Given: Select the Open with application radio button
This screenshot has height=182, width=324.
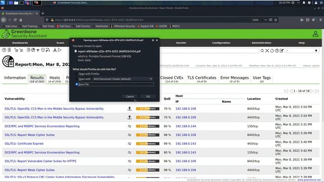Looking at the screenshot, I should (x=76, y=79).
